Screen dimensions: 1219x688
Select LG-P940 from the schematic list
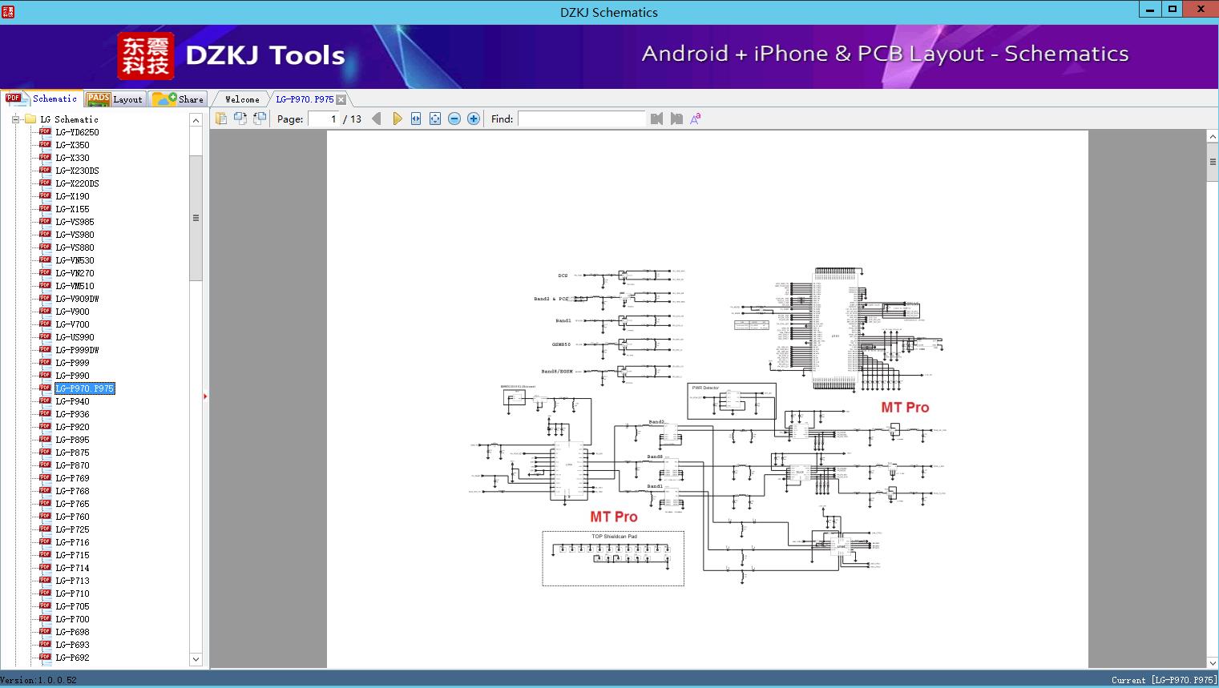tap(72, 401)
